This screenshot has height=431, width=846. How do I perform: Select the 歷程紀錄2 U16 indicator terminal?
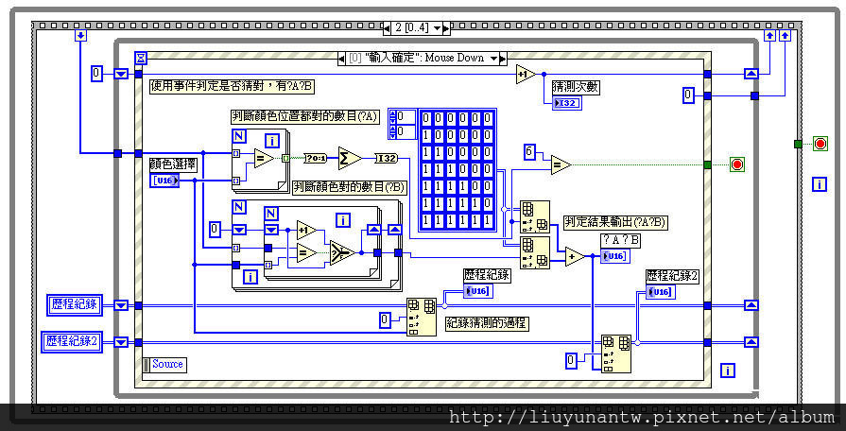(x=661, y=292)
